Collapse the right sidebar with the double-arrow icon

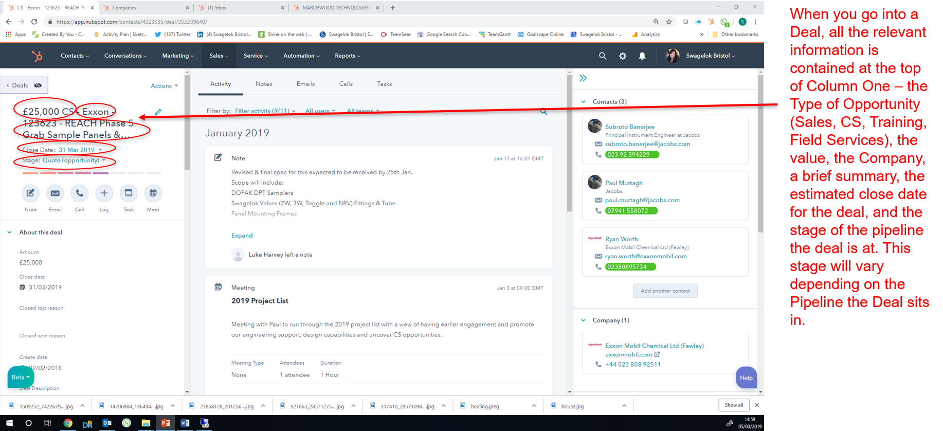[x=583, y=78]
